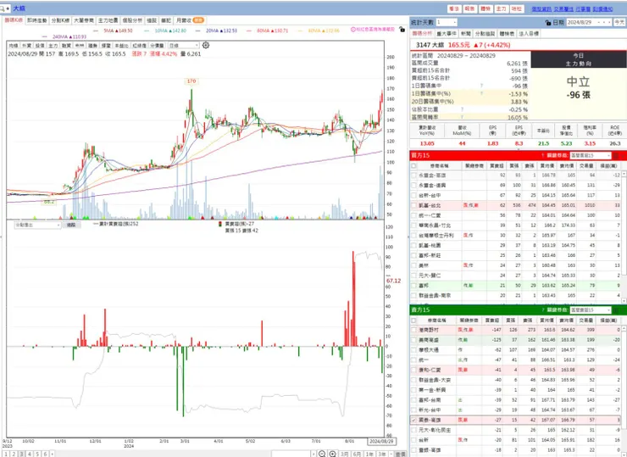
Task: Open lower chart indicator dropdown
Action: [x=37, y=225]
